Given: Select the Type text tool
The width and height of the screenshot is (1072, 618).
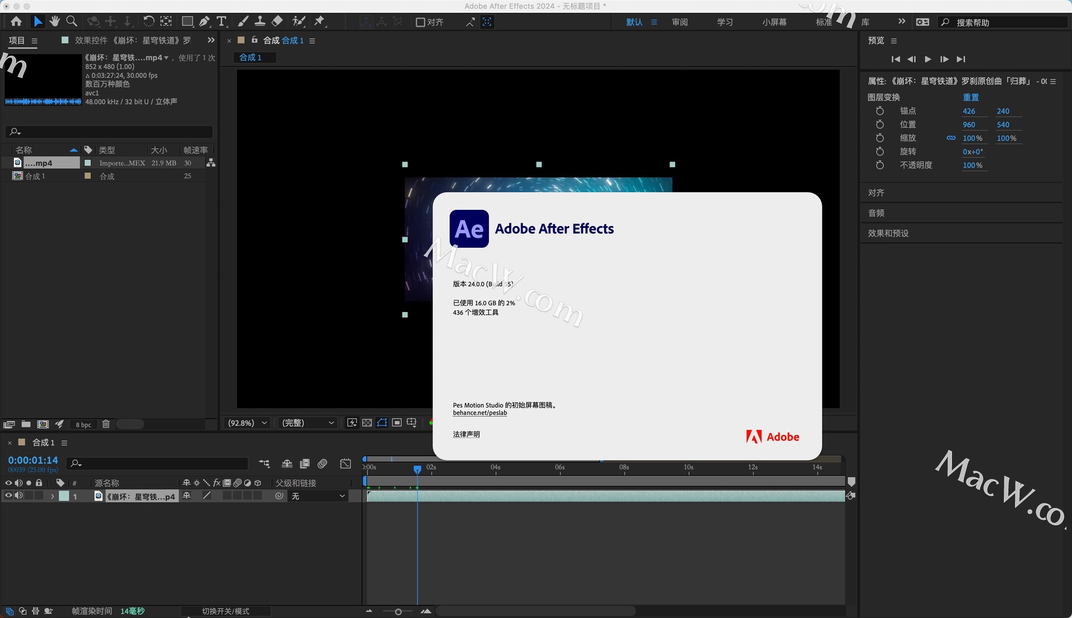Looking at the screenshot, I should coord(222,22).
